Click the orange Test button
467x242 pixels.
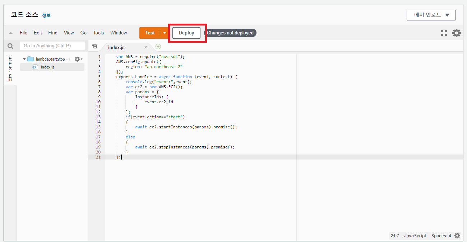tap(150, 33)
